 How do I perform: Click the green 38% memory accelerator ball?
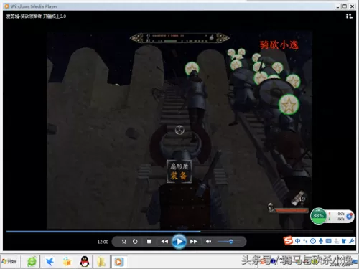point(318,216)
